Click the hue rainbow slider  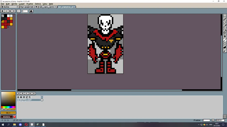point(8,107)
